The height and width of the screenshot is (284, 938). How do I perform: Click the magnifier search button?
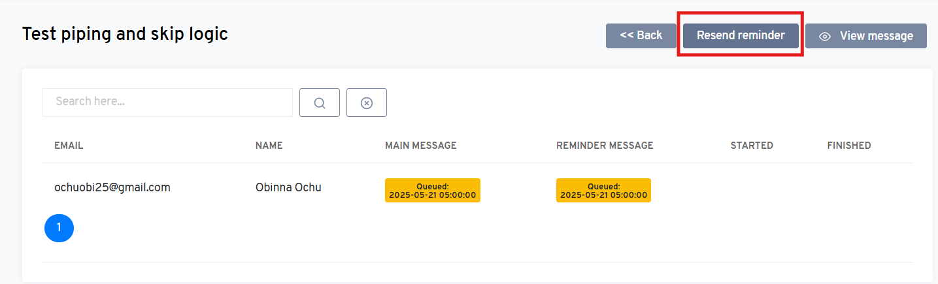coord(320,103)
